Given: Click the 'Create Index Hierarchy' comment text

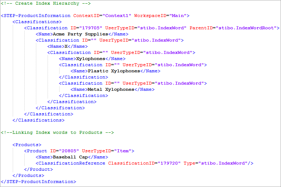Looking at the screenshot, I should [46, 3].
